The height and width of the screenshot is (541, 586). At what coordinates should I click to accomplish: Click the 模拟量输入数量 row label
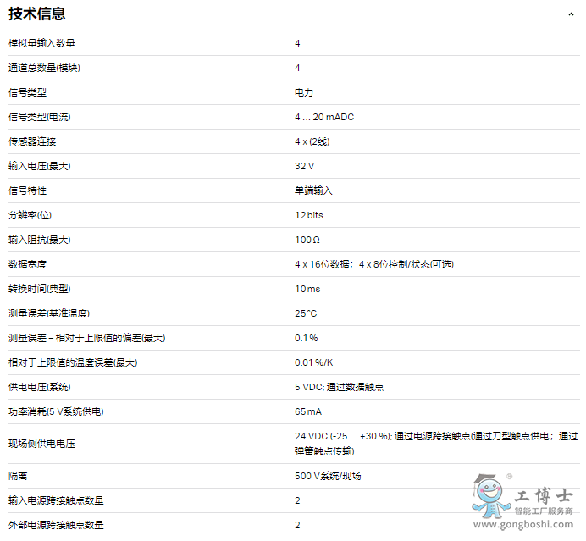pos(47,43)
